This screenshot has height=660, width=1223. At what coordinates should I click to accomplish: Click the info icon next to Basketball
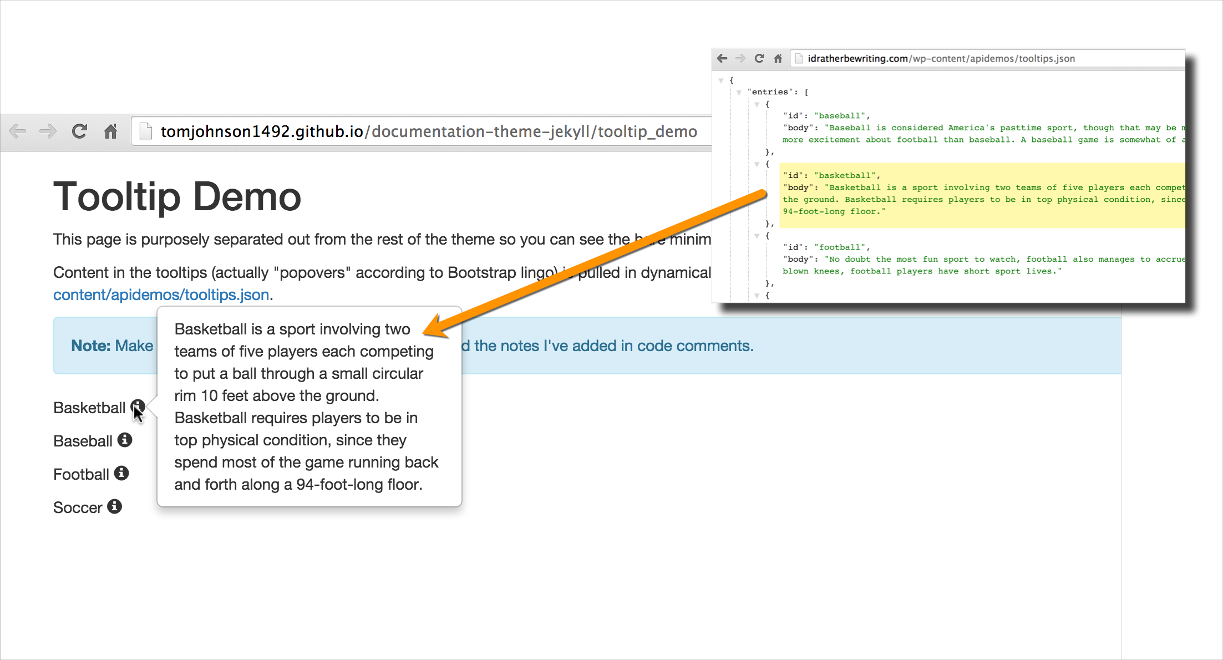[x=138, y=407]
